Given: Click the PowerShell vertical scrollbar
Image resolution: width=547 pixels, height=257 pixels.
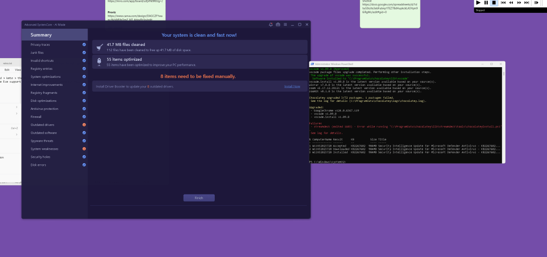Looking at the screenshot, I should click(503, 115).
